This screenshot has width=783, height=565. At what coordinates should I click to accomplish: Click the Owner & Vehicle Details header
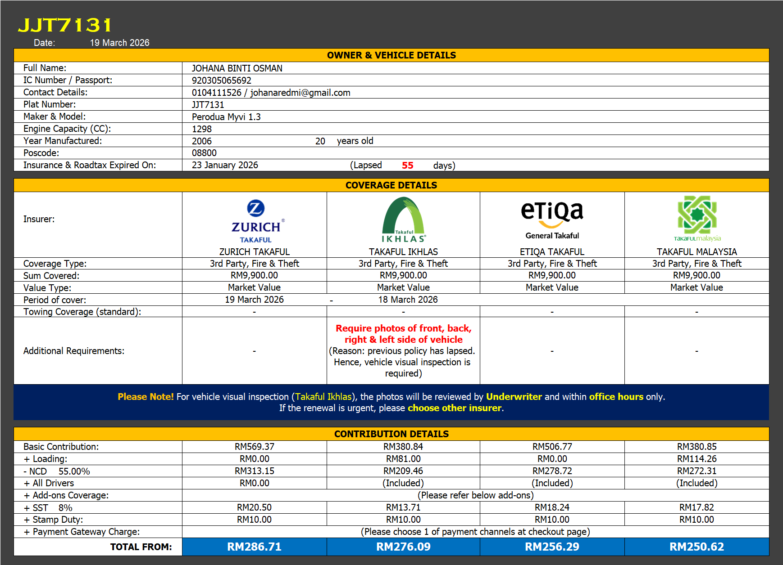[391, 55]
